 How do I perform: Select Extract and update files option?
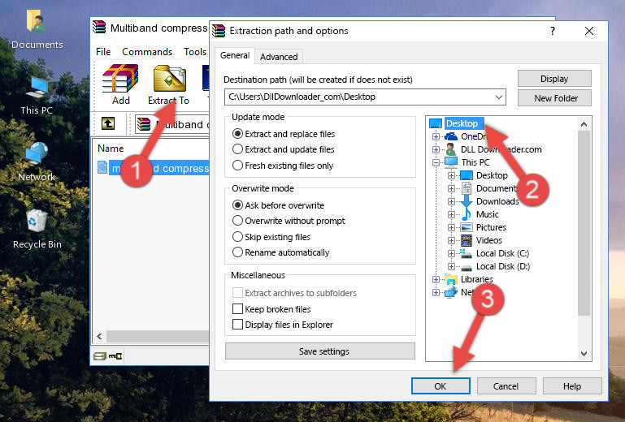pos(237,149)
